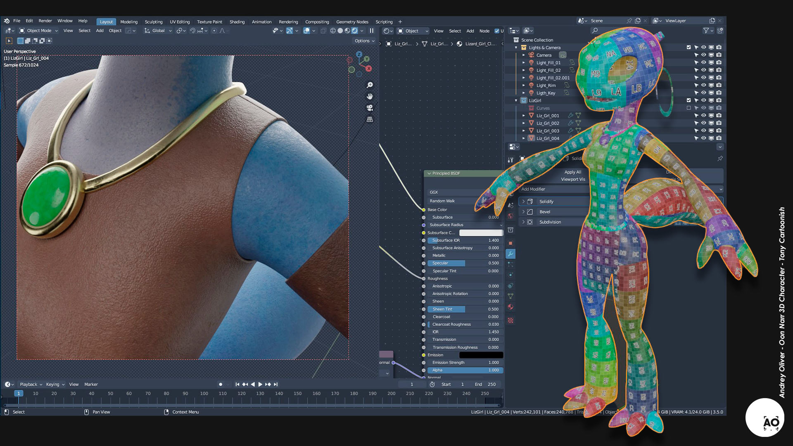
Task: Click the Viewport Vis button
Action: pos(573,180)
